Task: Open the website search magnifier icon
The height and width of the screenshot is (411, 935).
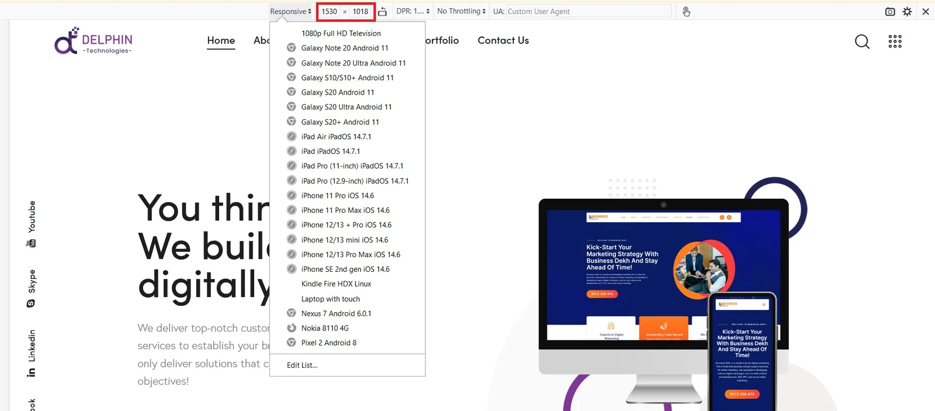Action: tap(862, 42)
